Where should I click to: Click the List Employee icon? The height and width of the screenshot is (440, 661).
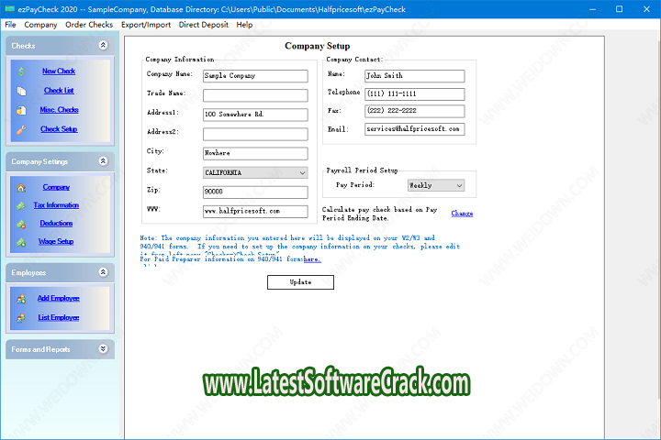coord(21,317)
